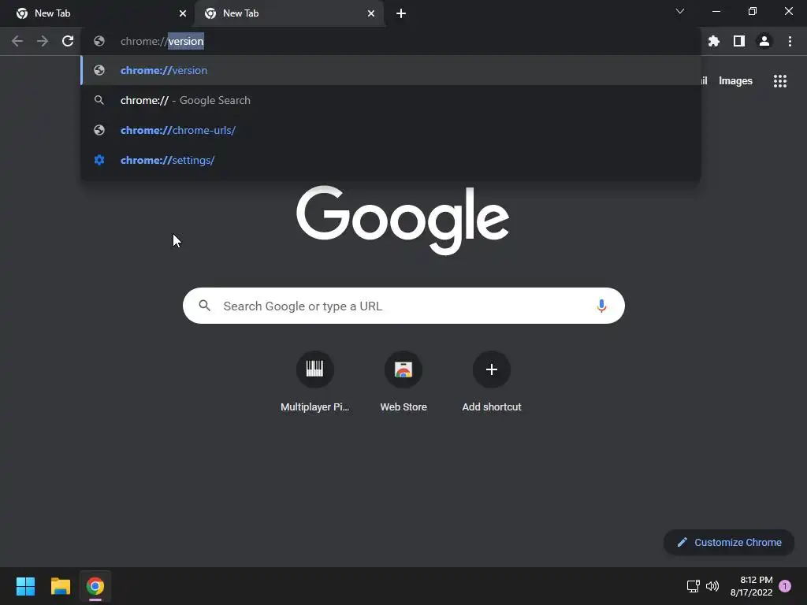Go back with the browser back arrow
Image resolution: width=807 pixels, height=605 pixels.
[x=17, y=41]
